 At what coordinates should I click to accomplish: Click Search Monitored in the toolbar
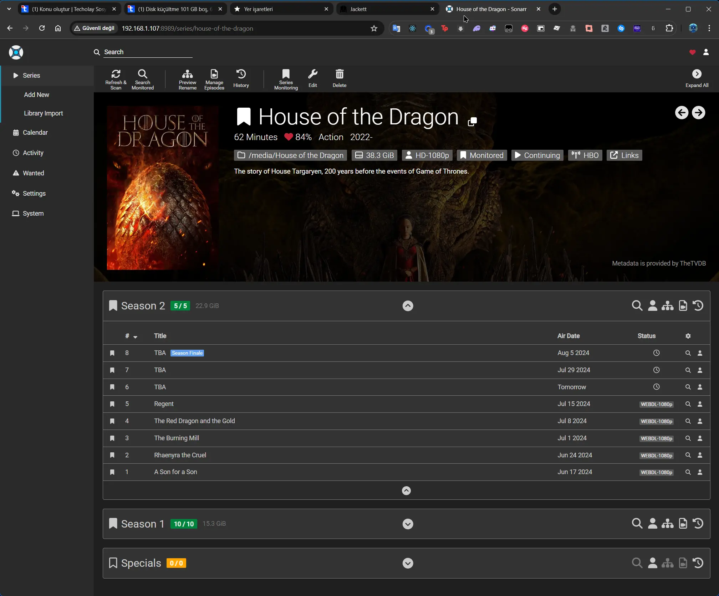pos(143,79)
